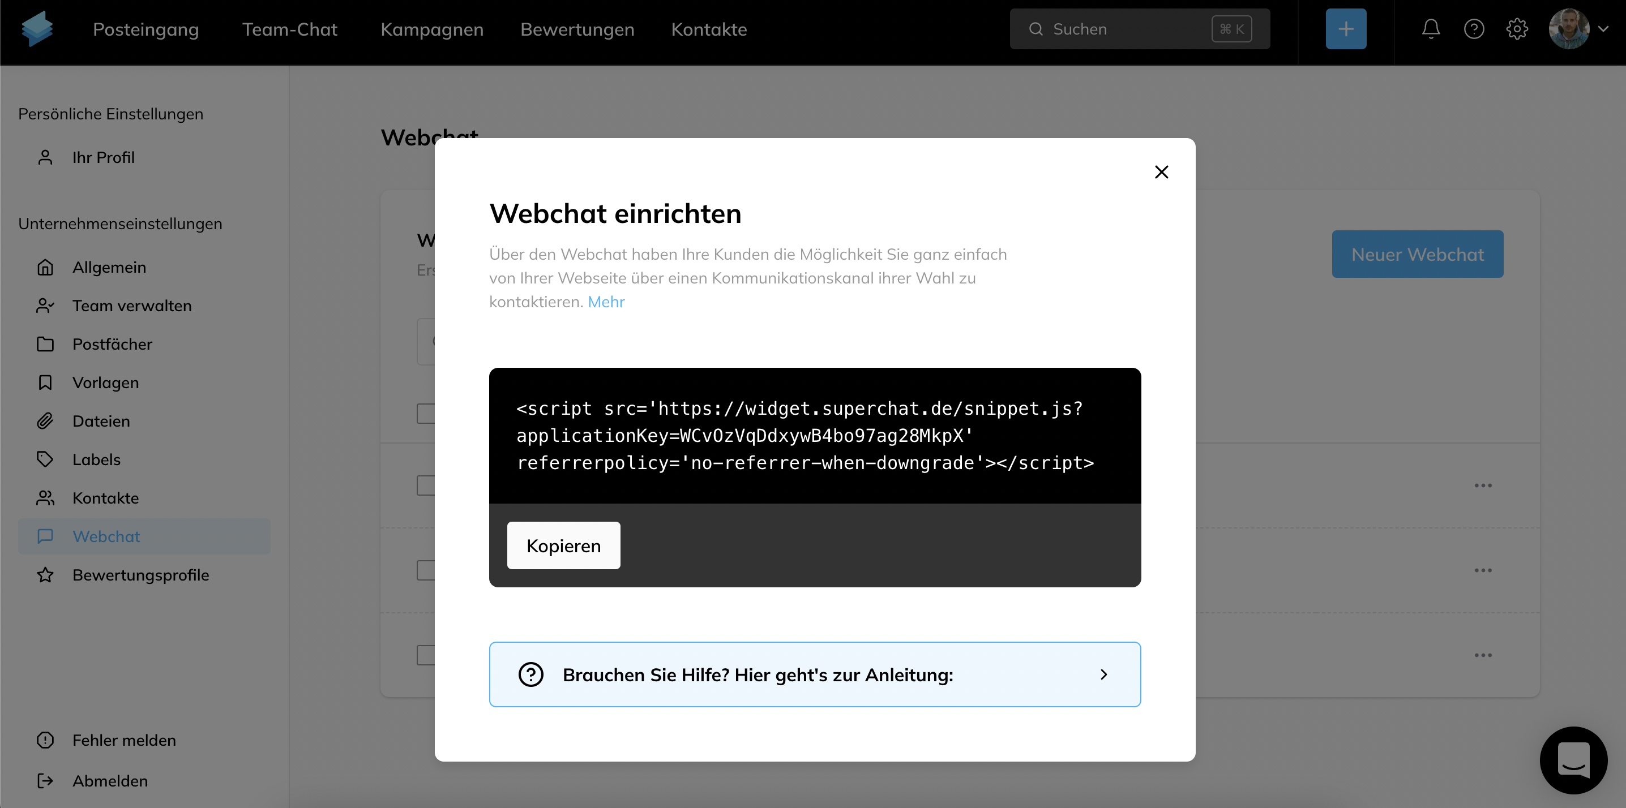Viewport: 1626px width, 808px height.
Task: Open the first webchat row's three-dot menu
Action: (1483, 485)
